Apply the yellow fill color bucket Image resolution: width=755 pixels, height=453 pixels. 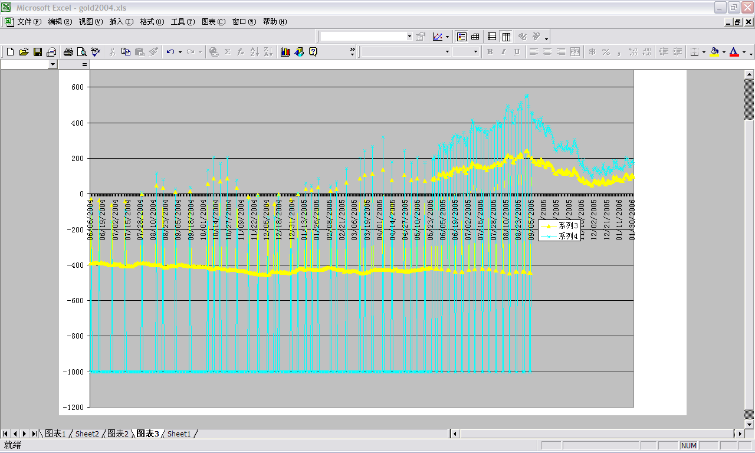[x=714, y=52]
